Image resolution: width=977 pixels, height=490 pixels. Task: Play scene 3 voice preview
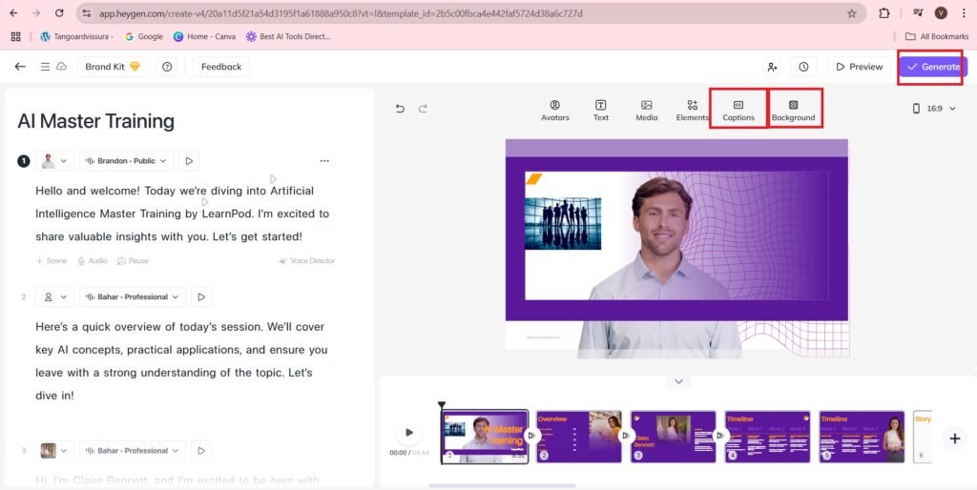[x=201, y=451]
